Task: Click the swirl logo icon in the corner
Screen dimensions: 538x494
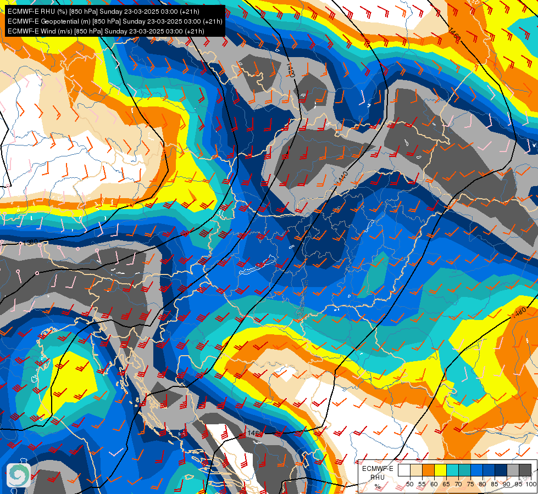Action: (19, 475)
